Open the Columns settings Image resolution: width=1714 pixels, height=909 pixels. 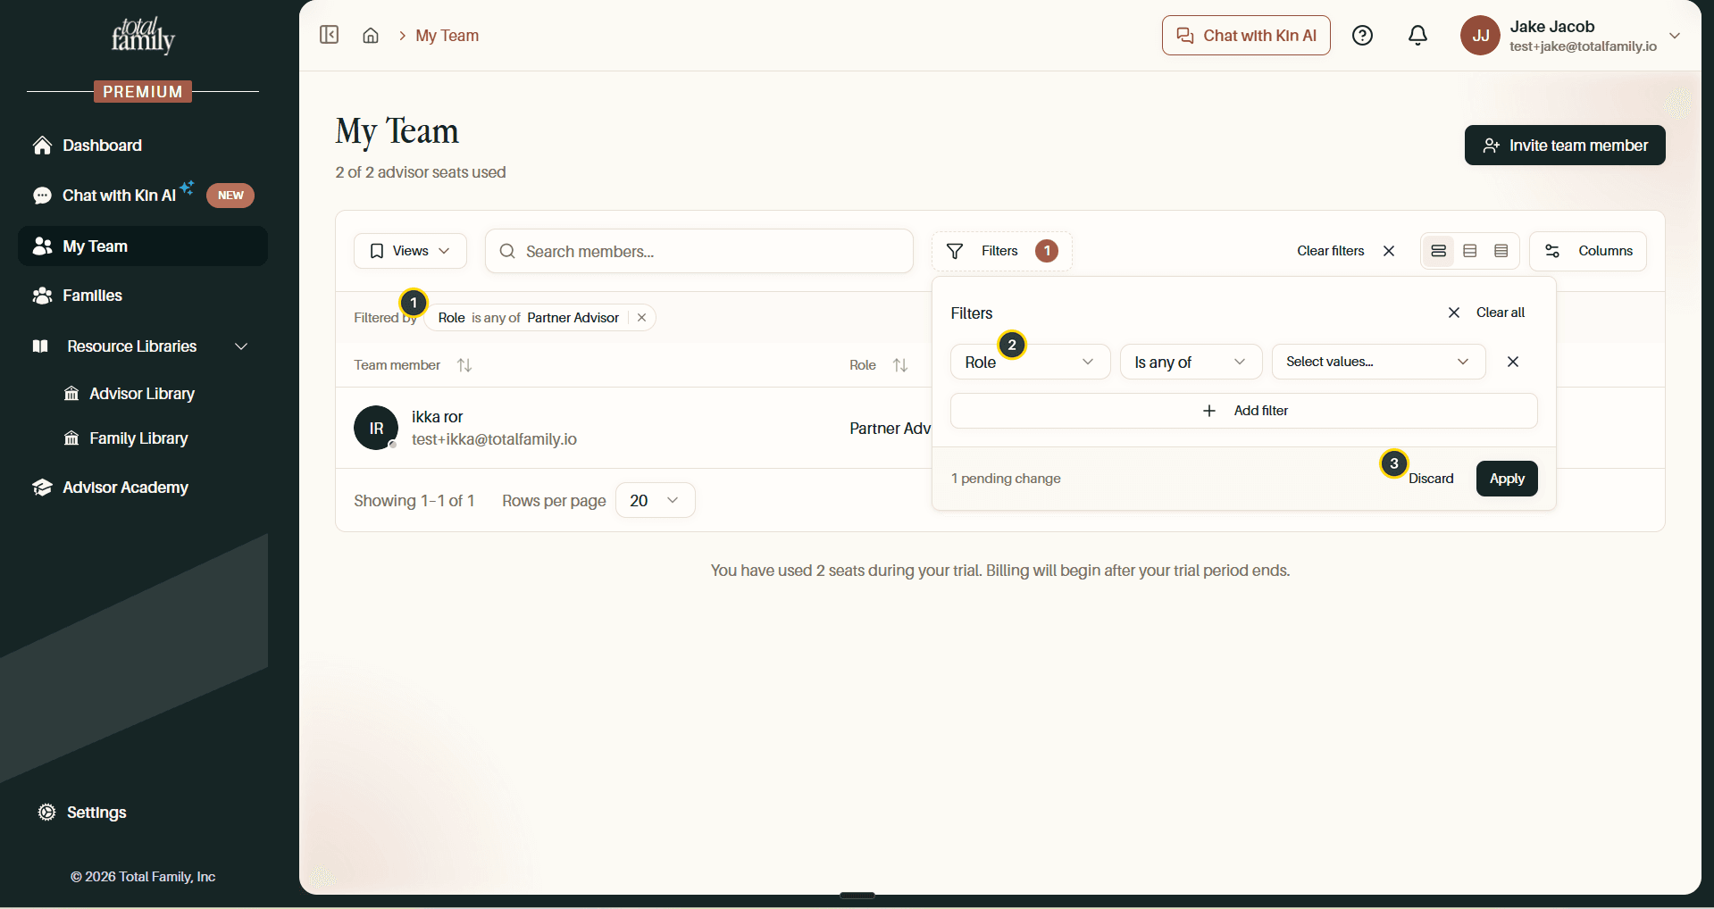1588,251
